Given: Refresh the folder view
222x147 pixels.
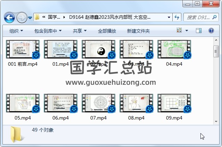Looking at the screenshot, I should (x=177, y=17).
